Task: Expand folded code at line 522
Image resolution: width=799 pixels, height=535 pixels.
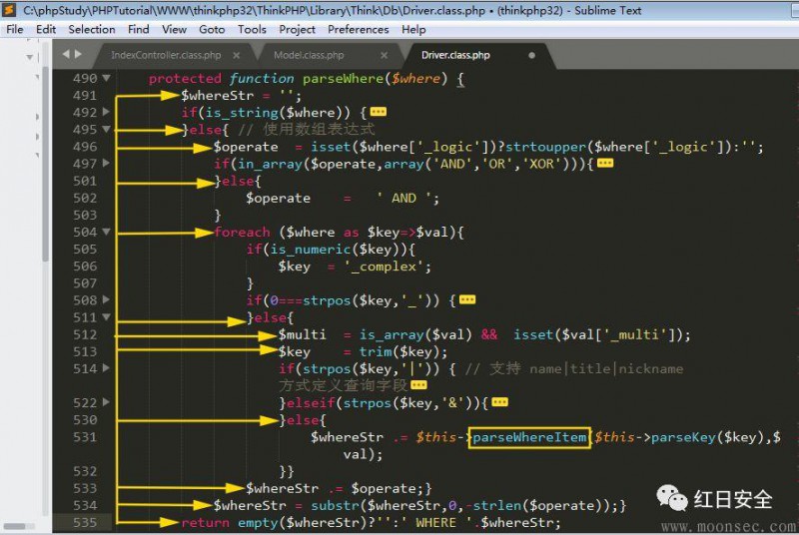Action: point(106,402)
